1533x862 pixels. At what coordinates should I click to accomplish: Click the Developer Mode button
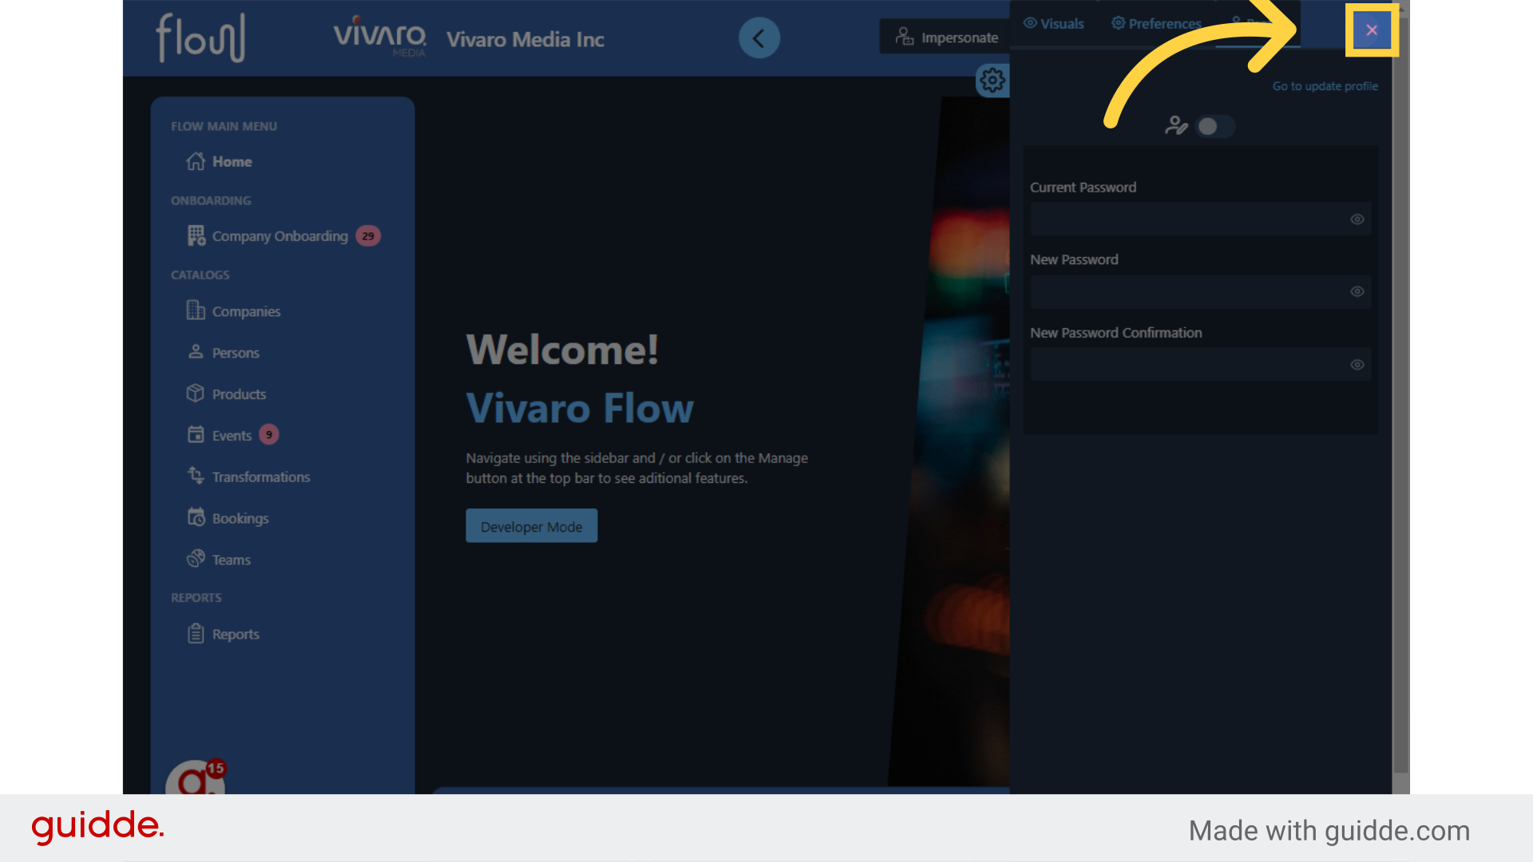point(531,526)
